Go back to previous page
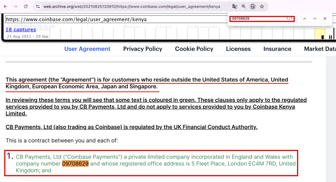Image resolution: width=336 pixels, height=182 pixels. coord(5,7)
